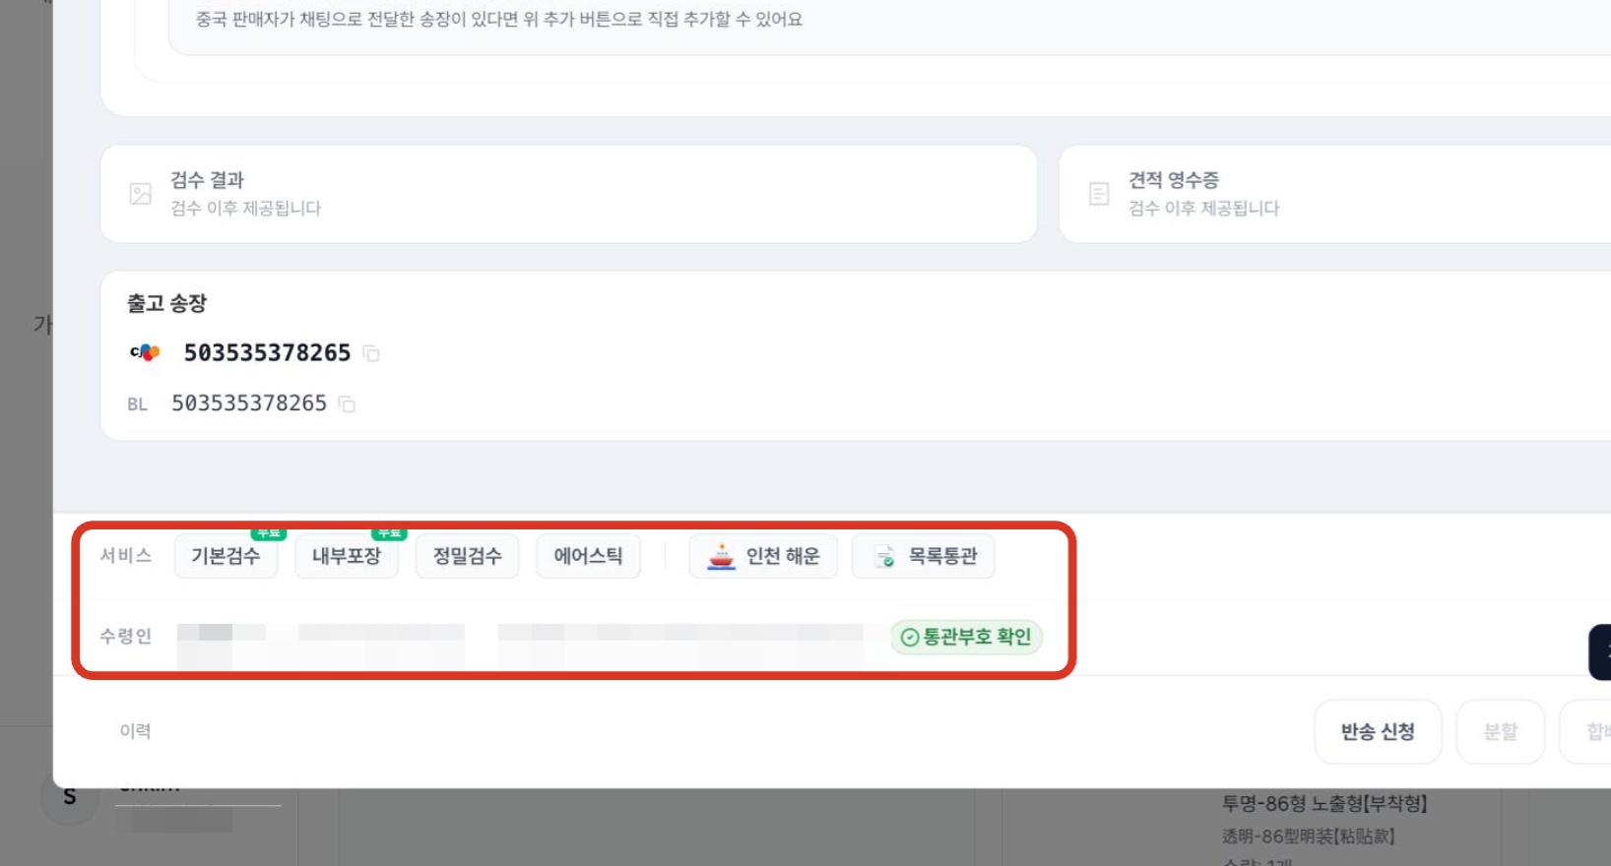Image resolution: width=1611 pixels, height=866 pixels.
Task: Open the 이력 tab
Action: tap(136, 731)
